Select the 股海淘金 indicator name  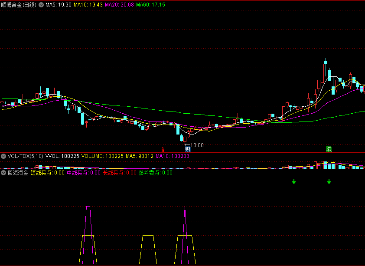pyautogui.click(x=18, y=173)
